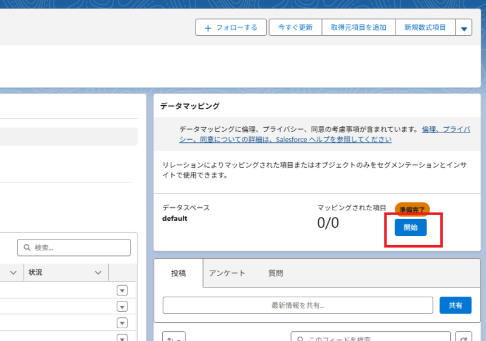This screenshot has width=486, height=341.
Task: Click the 準備完了 status badge
Action: point(412,209)
